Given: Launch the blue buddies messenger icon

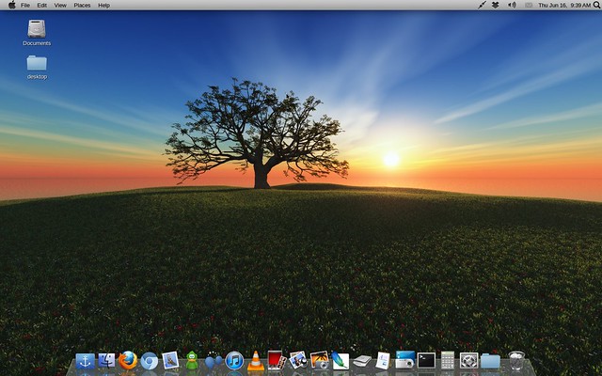Looking at the screenshot, I should pyautogui.click(x=214, y=361).
